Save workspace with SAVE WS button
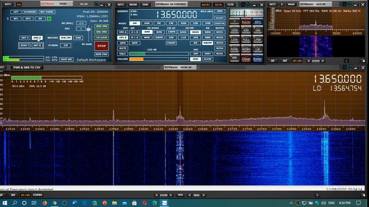The height and width of the screenshot is (207, 369). tap(66, 59)
